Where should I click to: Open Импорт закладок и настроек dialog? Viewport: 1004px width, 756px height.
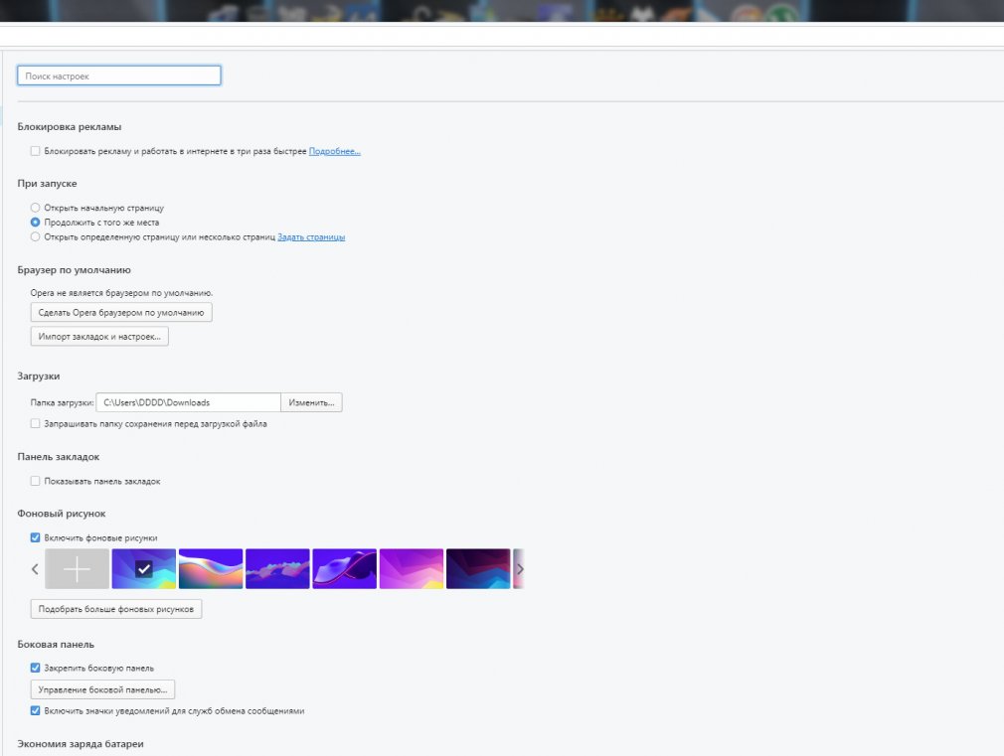click(99, 336)
